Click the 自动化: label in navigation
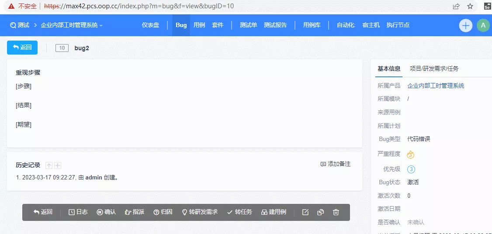Screen dimensions: 492x234 pos(346,25)
